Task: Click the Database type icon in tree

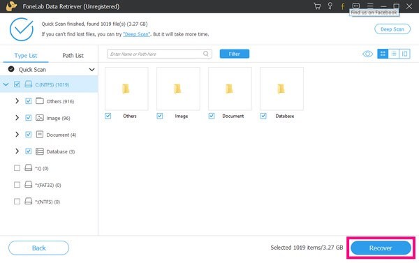Action: (40, 151)
